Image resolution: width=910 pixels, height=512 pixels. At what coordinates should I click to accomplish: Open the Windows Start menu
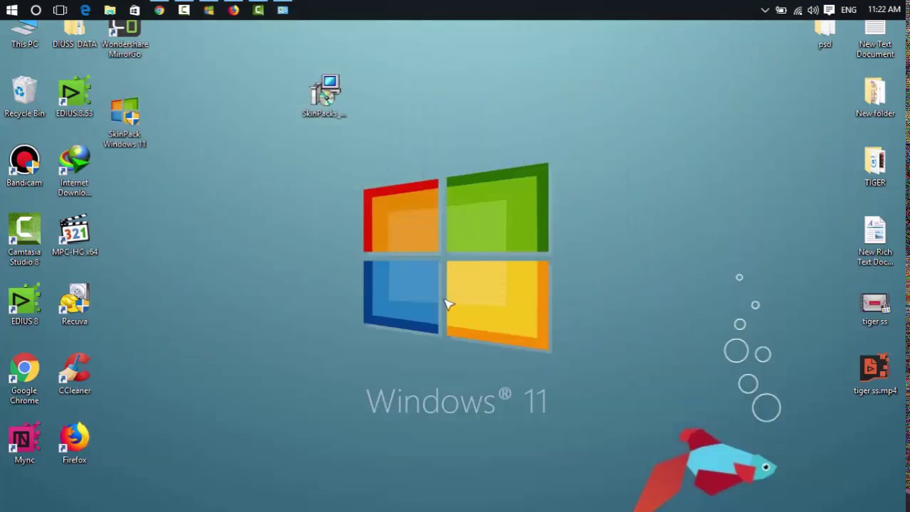click(11, 10)
